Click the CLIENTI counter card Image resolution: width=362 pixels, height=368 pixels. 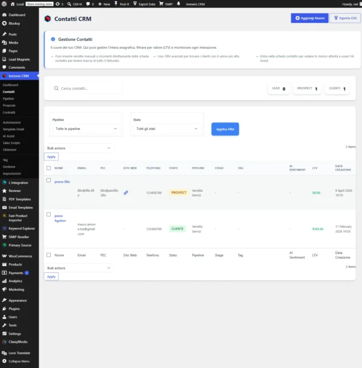(337, 89)
